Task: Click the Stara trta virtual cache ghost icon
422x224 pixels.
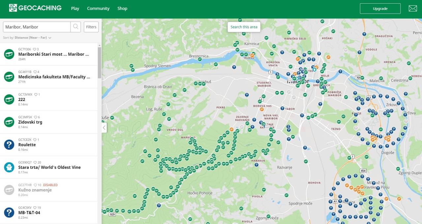Action: point(9,167)
